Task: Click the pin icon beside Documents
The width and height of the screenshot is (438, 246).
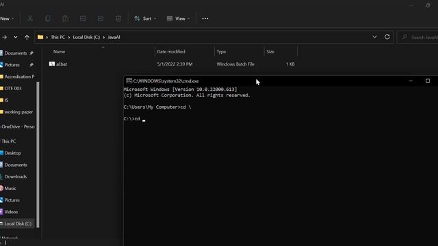Action: pyautogui.click(x=31, y=53)
